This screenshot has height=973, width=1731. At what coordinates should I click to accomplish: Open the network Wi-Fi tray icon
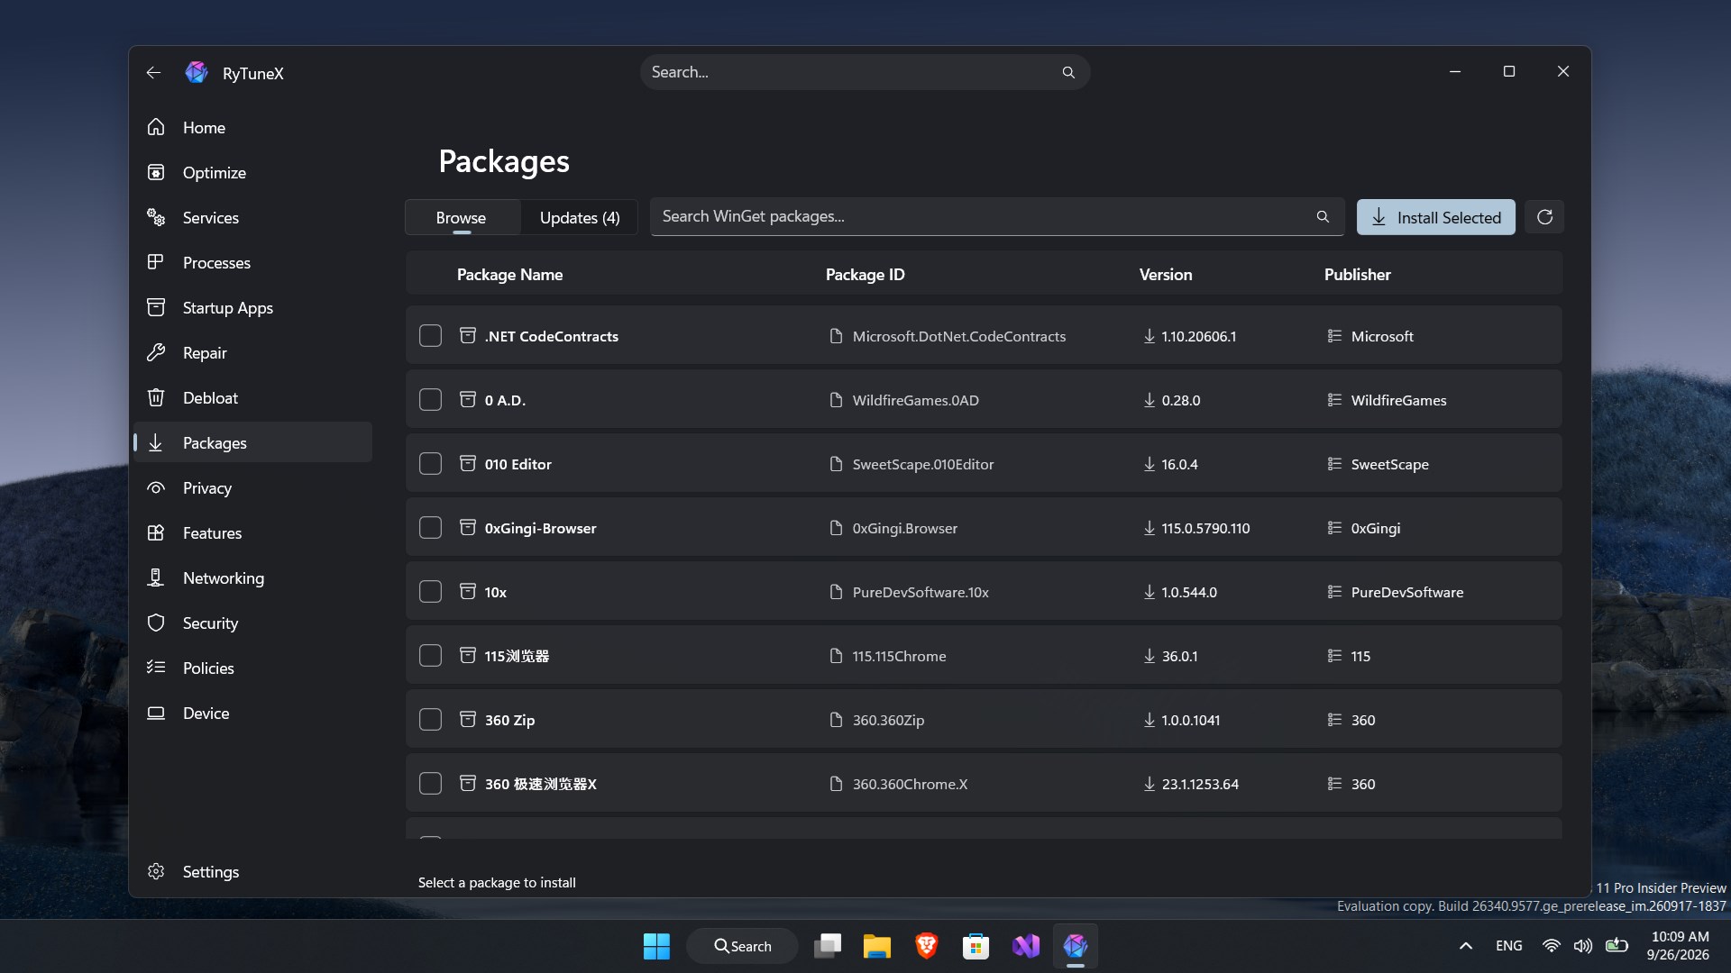tap(1552, 946)
